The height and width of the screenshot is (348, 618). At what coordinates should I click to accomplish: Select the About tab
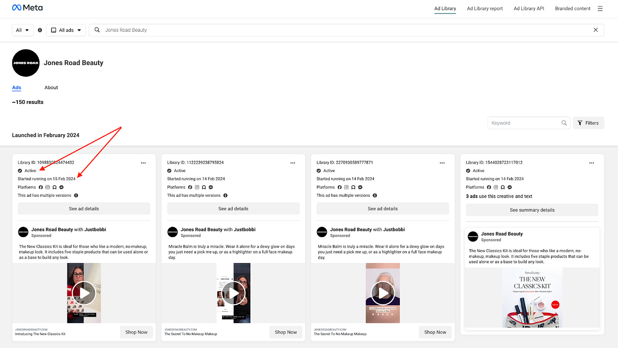pyautogui.click(x=51, y=88)
